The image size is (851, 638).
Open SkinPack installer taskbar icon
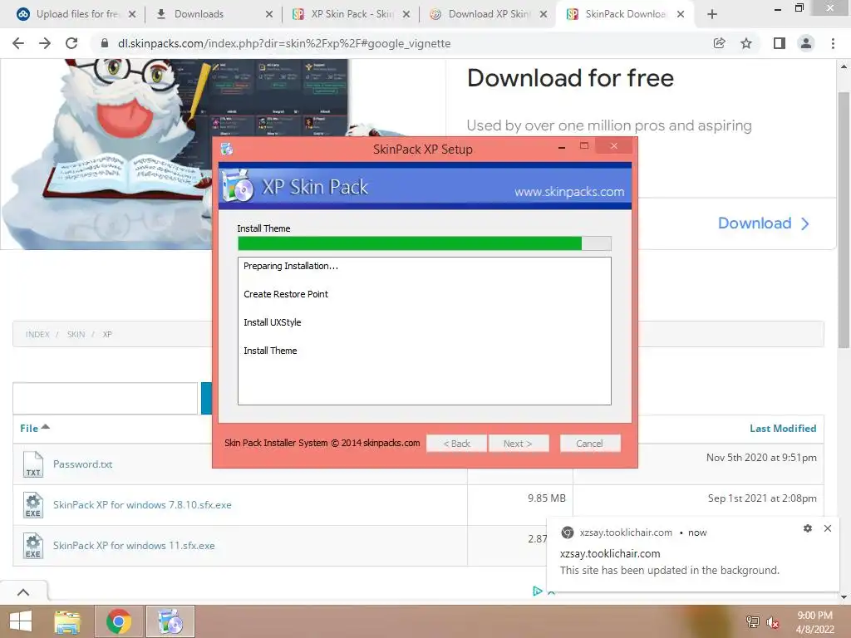170,621
